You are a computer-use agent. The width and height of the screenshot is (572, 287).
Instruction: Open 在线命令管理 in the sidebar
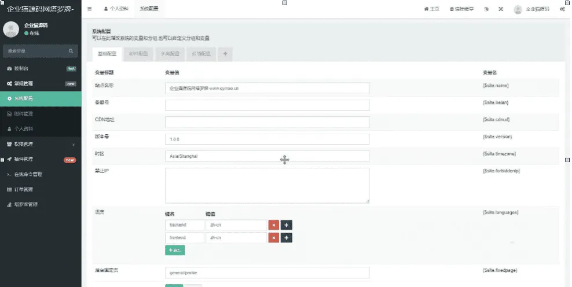tap(41, 174)
